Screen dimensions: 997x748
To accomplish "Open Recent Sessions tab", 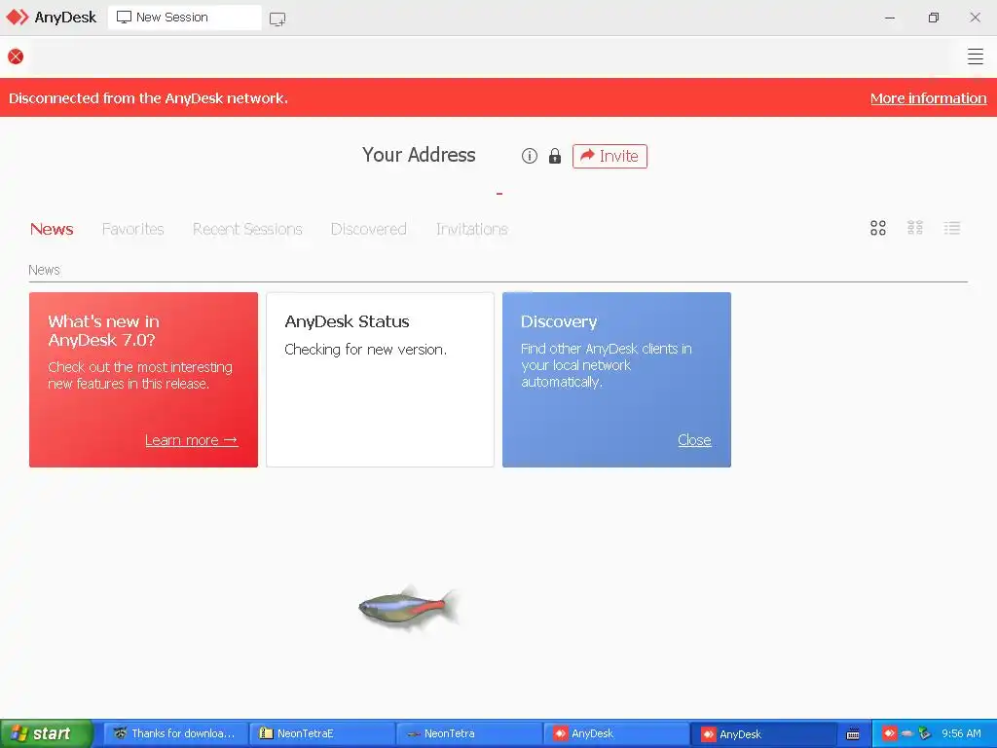I will 247,229.
